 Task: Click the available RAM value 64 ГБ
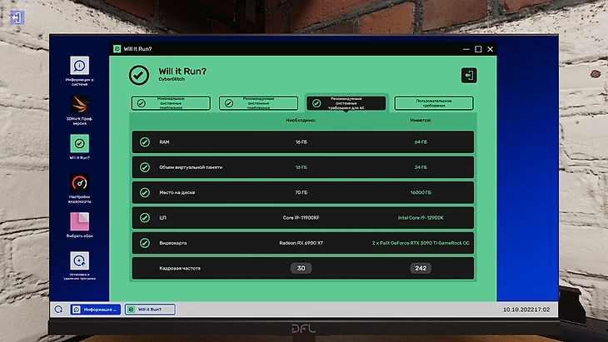(421, 142)
